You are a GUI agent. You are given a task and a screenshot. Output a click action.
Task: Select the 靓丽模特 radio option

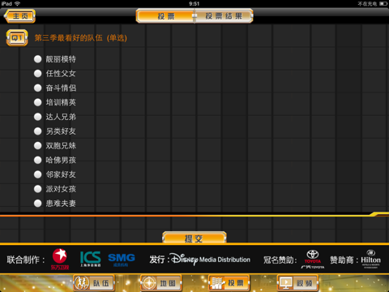pos(37,59)
